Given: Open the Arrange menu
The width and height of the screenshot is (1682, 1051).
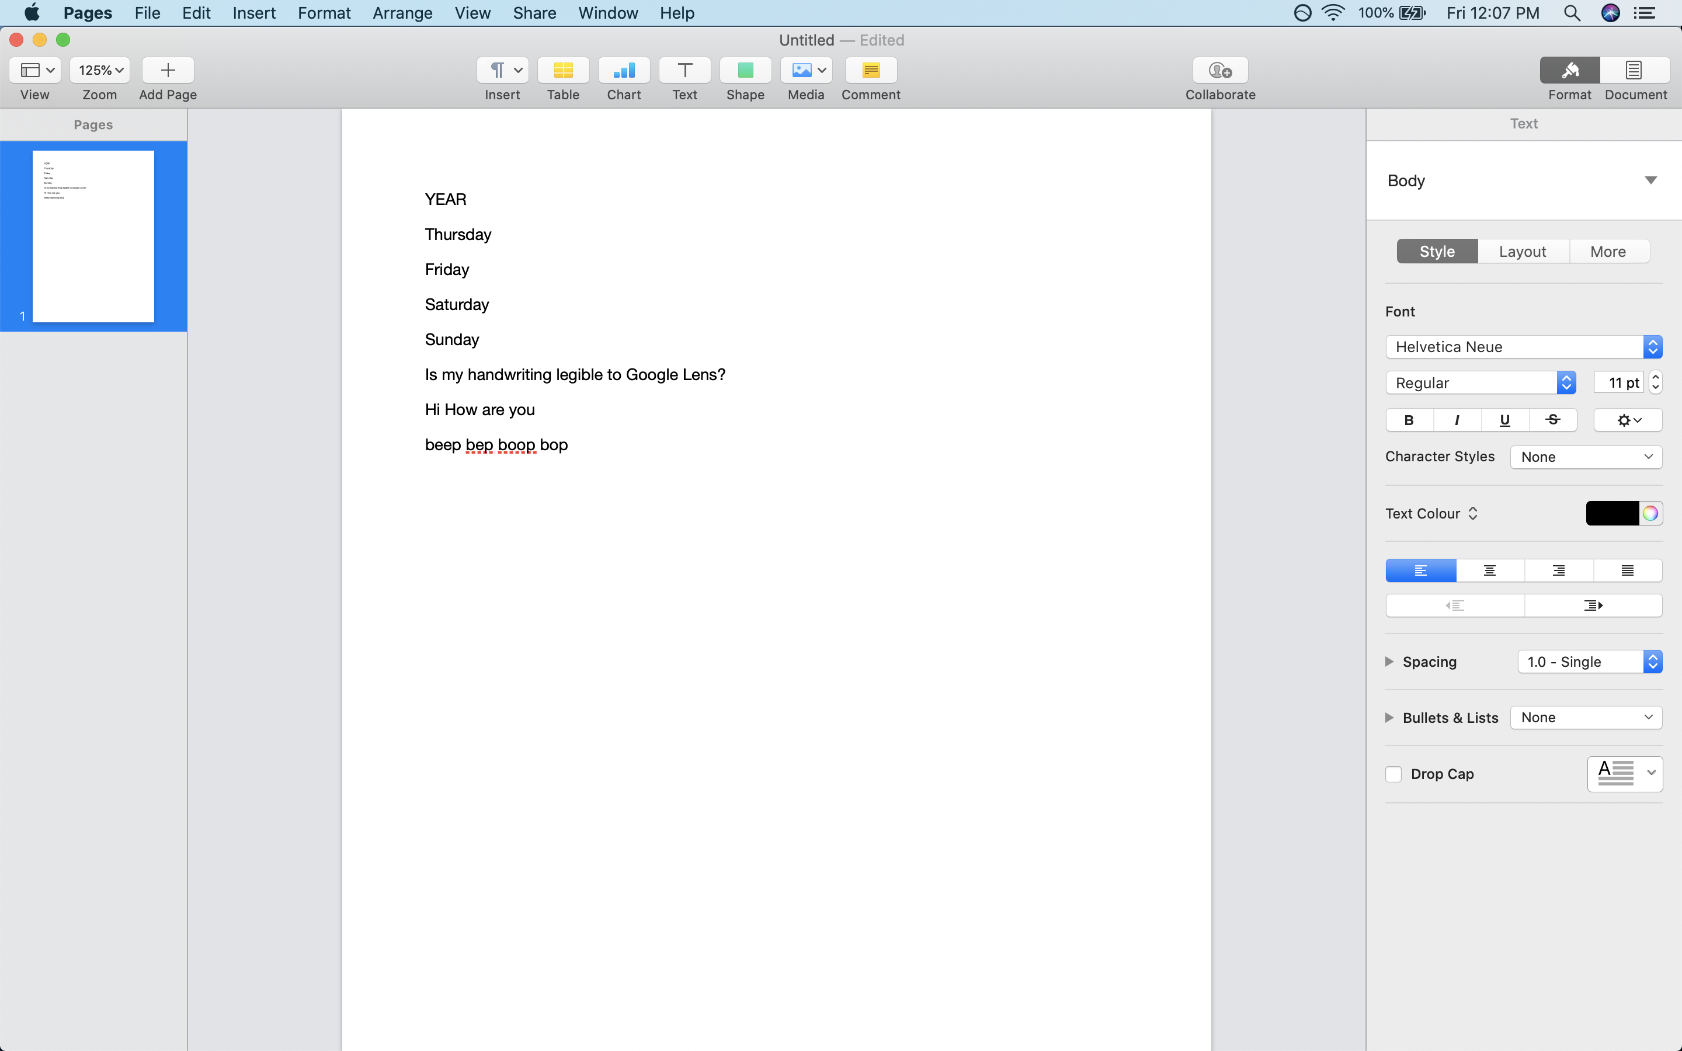Looking at the screenshot, I should coord(402,13).
